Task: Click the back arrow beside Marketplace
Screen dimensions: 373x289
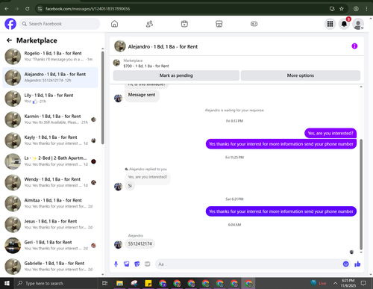Action: pyautogui.click(x=9, y=40)
